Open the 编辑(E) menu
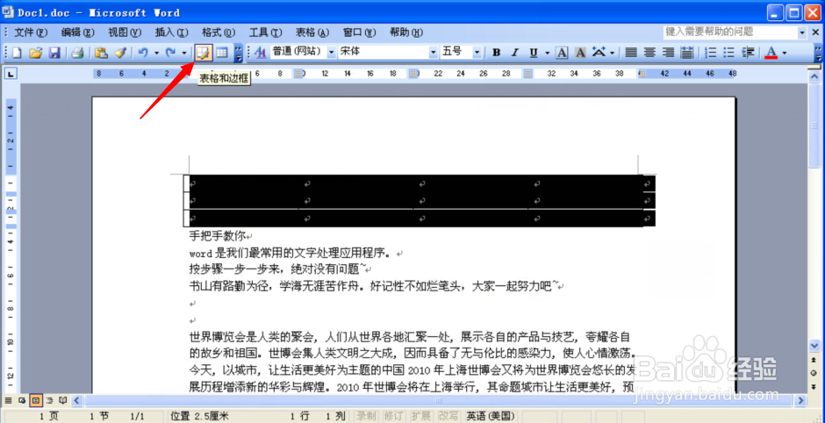Viewport: 825px width, 423px height. [78, 32]
